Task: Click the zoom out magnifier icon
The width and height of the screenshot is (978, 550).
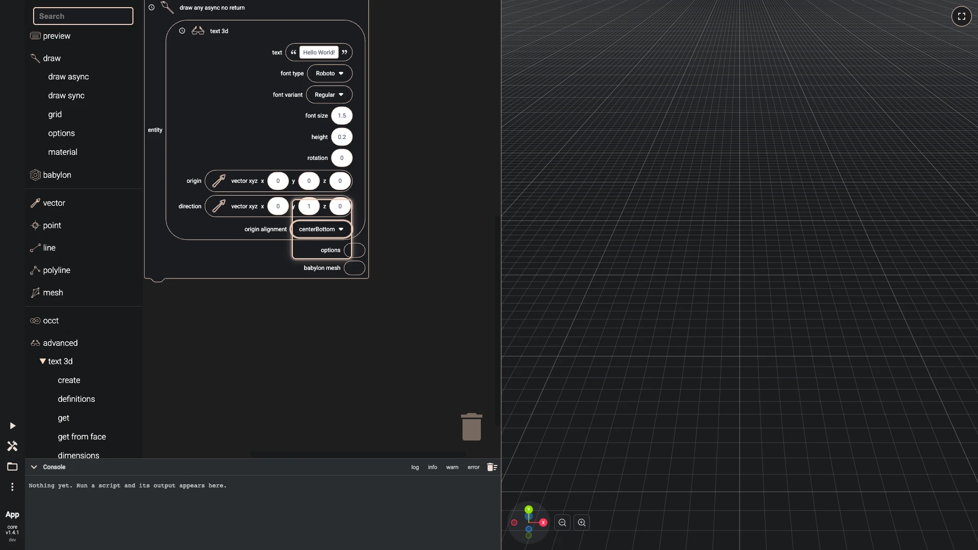Action: coord(562,522)
